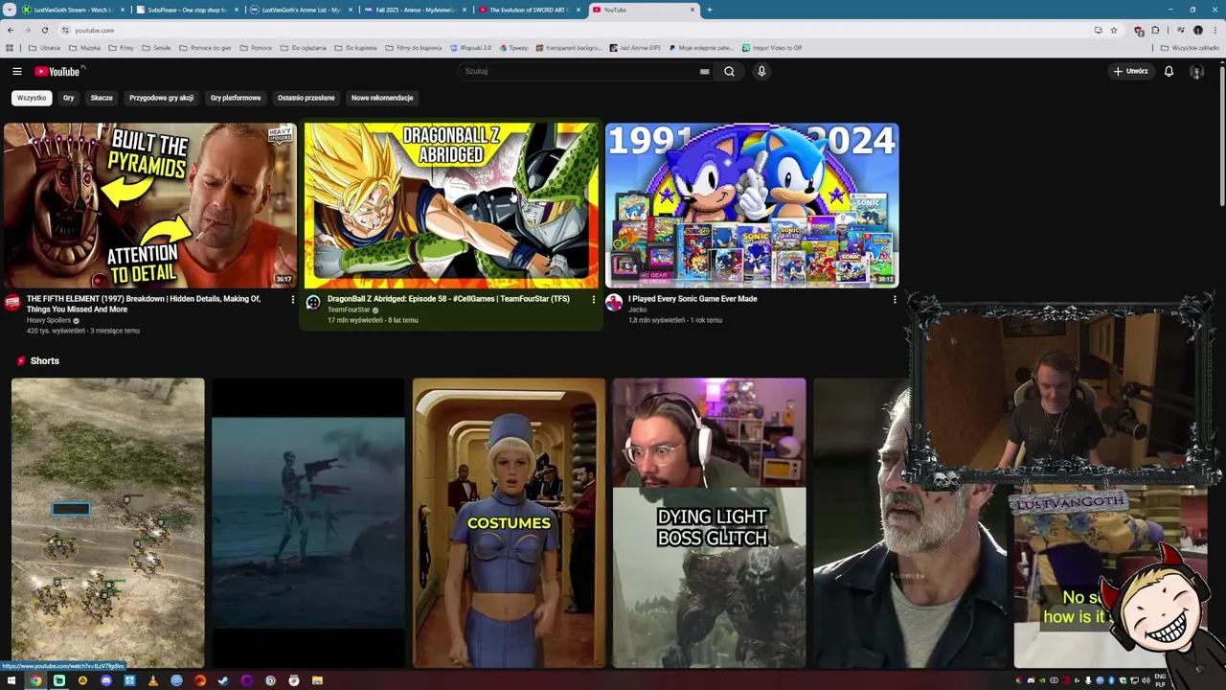
Task: Open the on-screen keyboard in search box
Action: point(704,71)
